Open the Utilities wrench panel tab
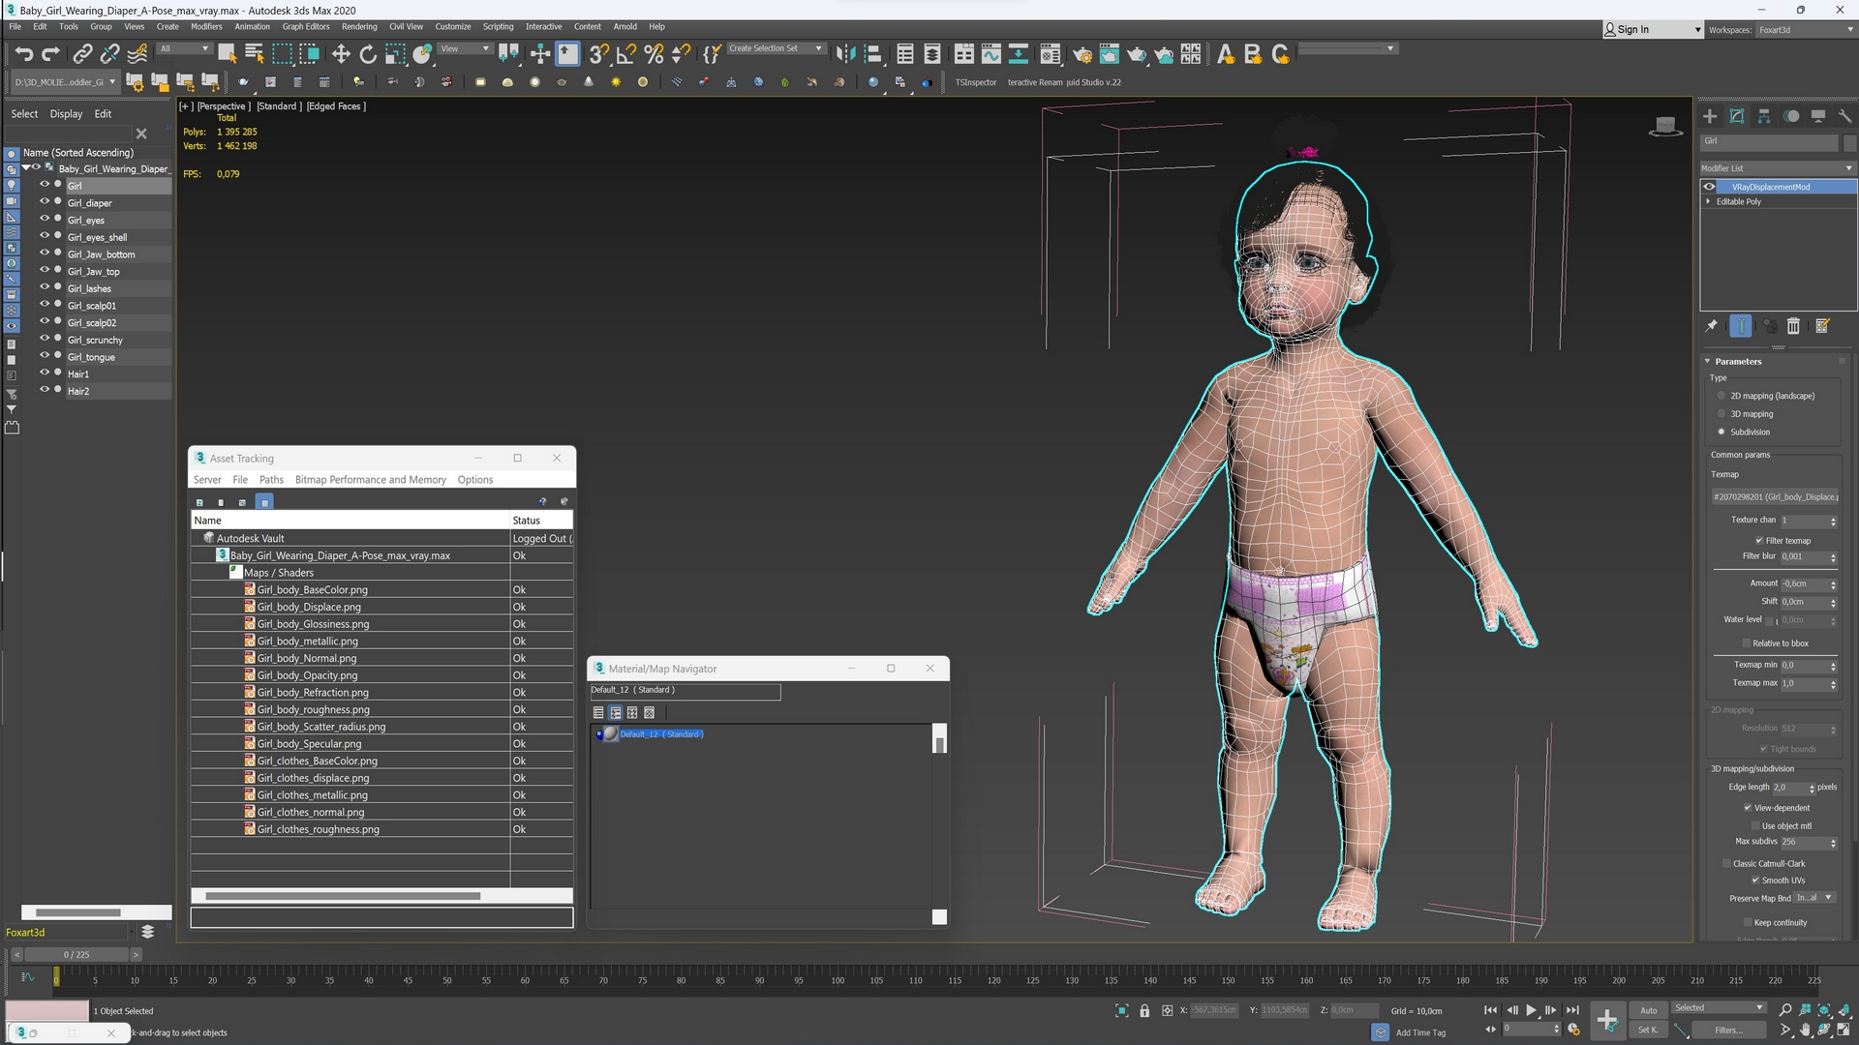Screen dimensions: 1859x1045 click(x=1845, y=116)
